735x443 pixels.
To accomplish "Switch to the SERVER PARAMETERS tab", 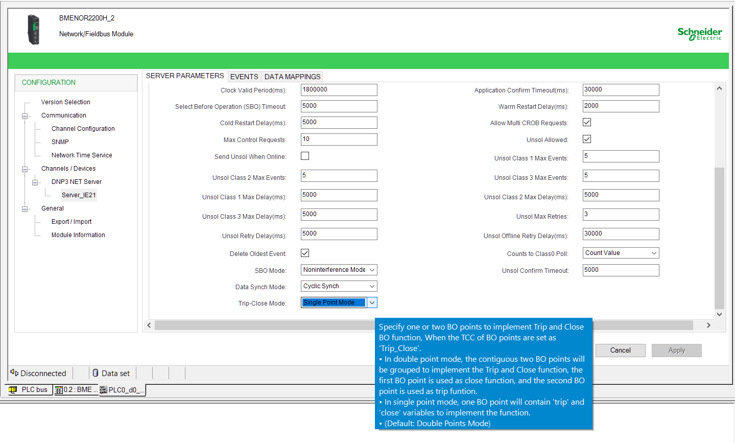I will point(185,76).
